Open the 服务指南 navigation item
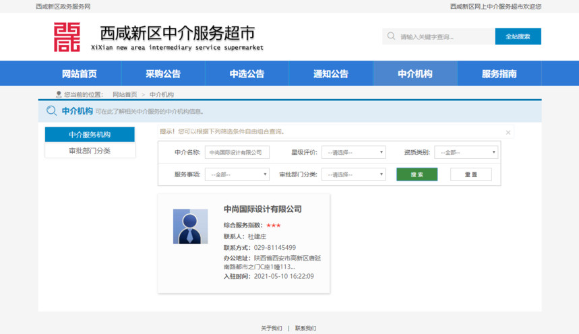Screen dimensions: 579x334 coord(499,74)
